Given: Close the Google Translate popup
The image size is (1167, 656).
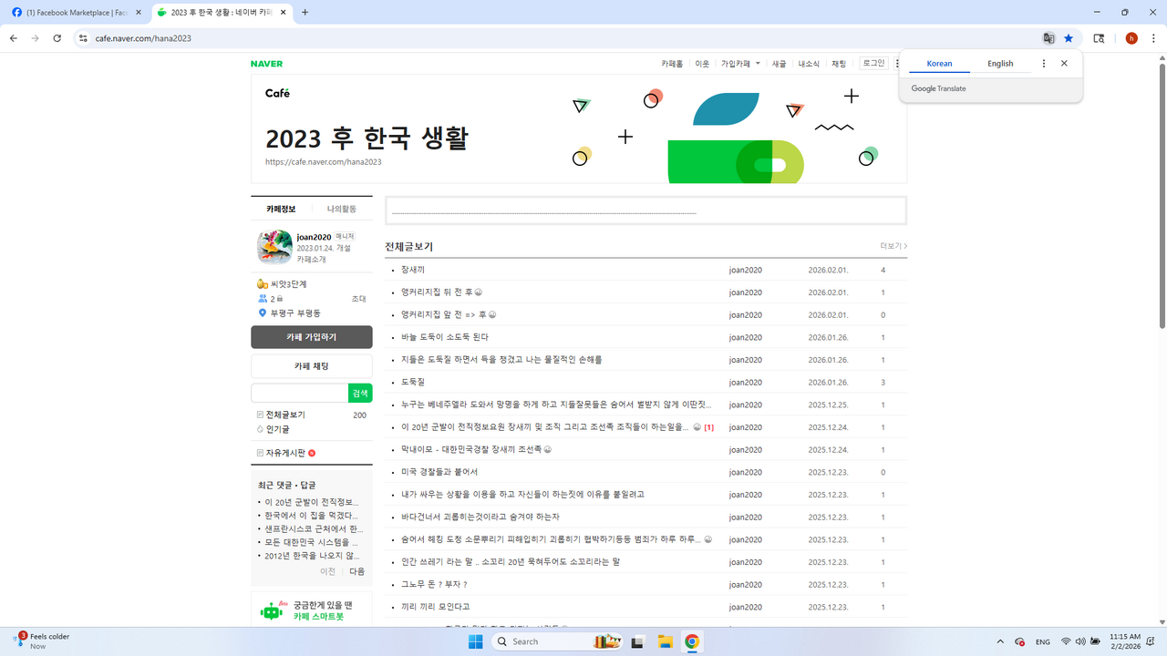Looking at the screenshot, I should tap(1064, 64).
